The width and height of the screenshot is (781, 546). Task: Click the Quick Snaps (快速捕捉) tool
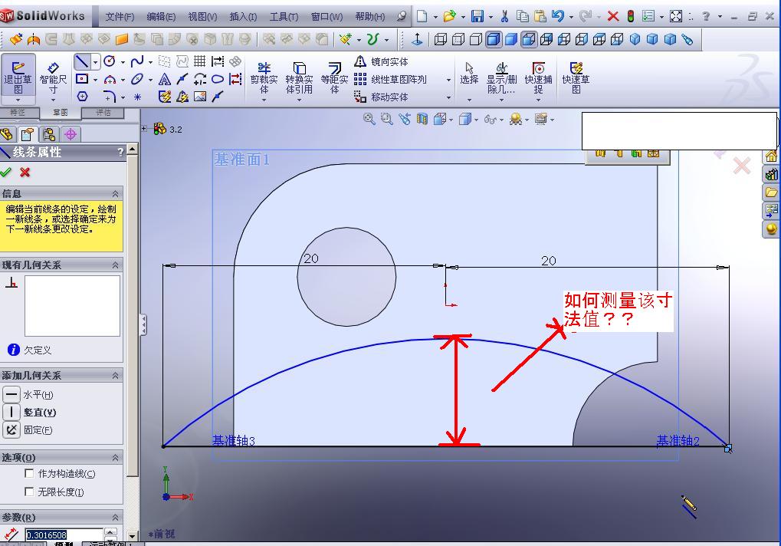538,78
